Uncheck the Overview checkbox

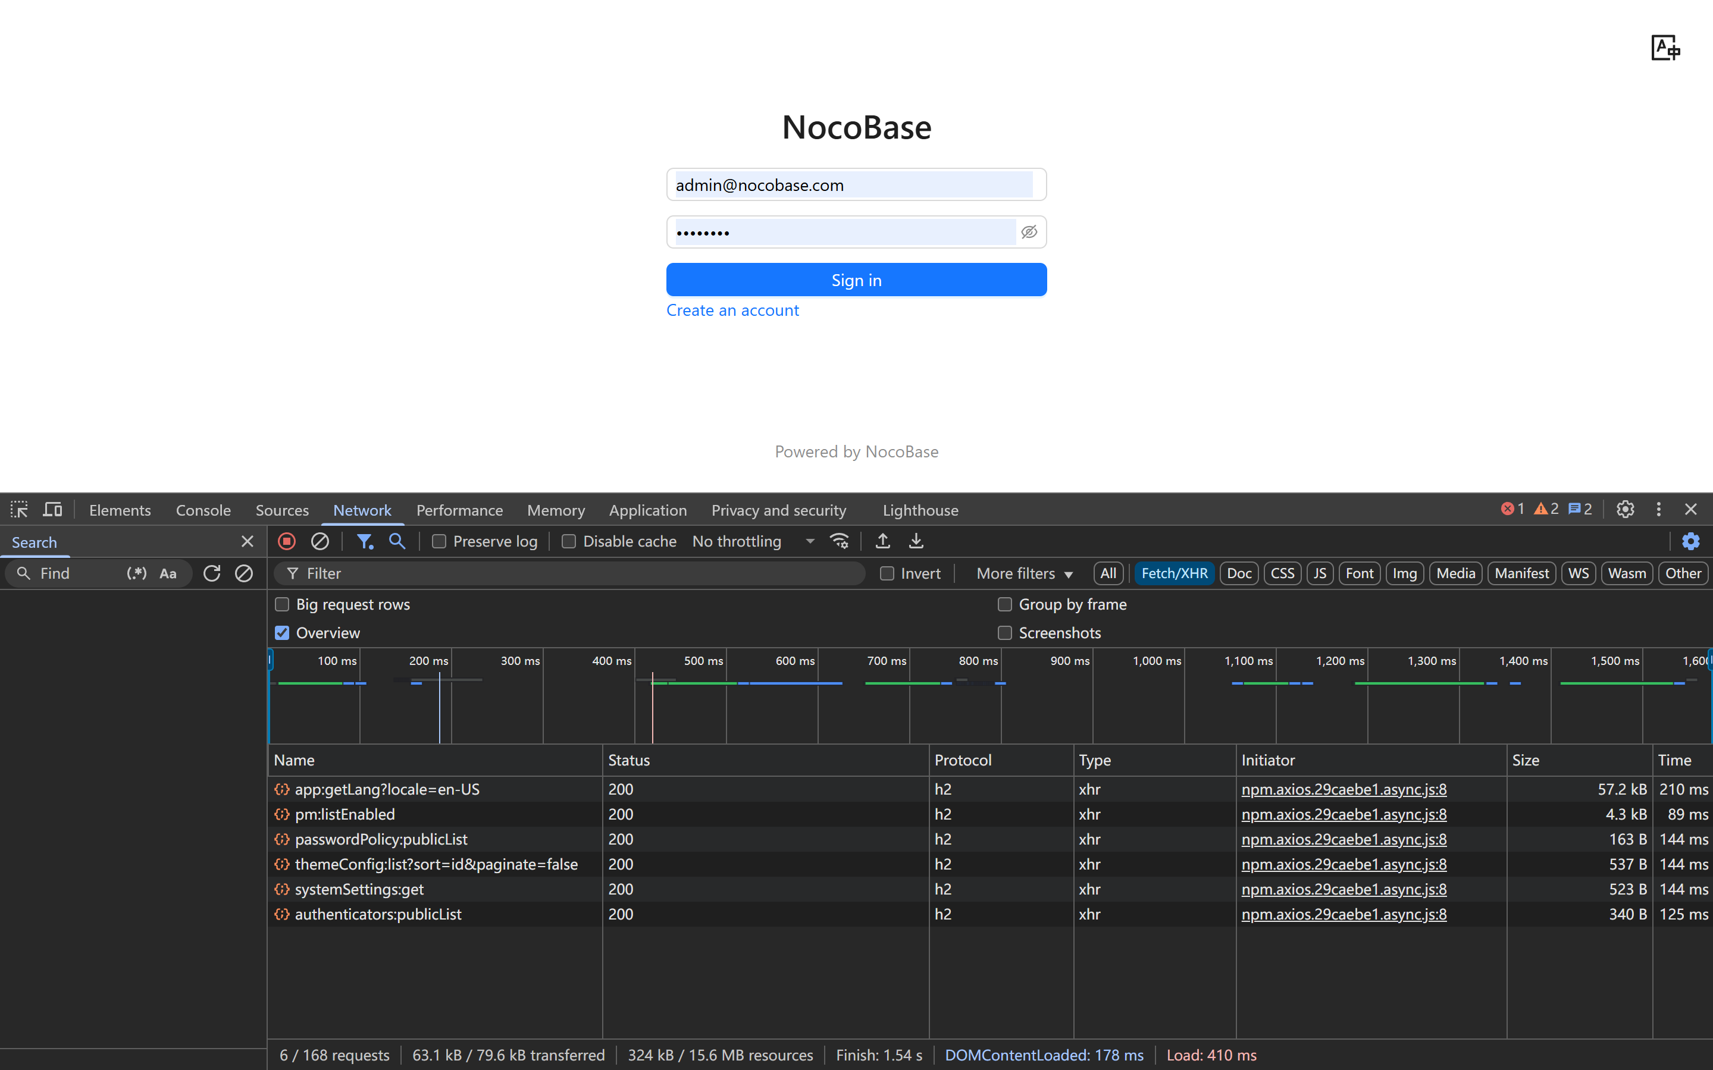pyautogui.click(x=283, y=633)
